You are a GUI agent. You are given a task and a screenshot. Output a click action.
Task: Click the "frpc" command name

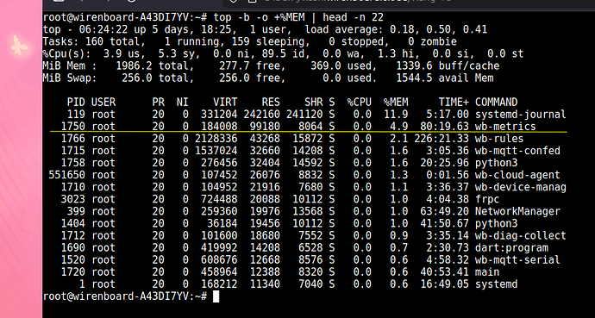coord(487,199)
